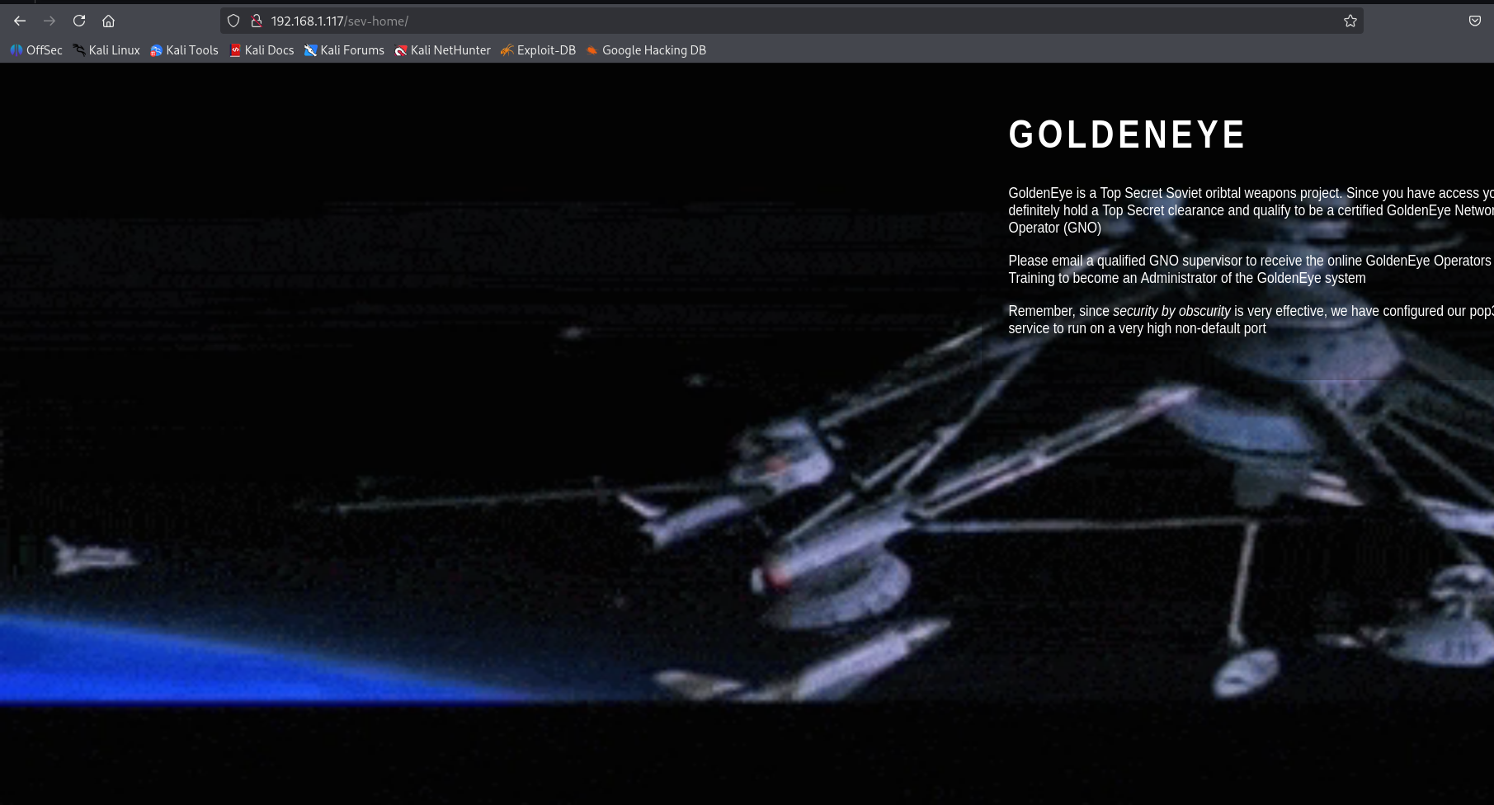Viewport: 1494px width, 805px height.
Task: Open the tracking protection shield icon
Action: 233,21
